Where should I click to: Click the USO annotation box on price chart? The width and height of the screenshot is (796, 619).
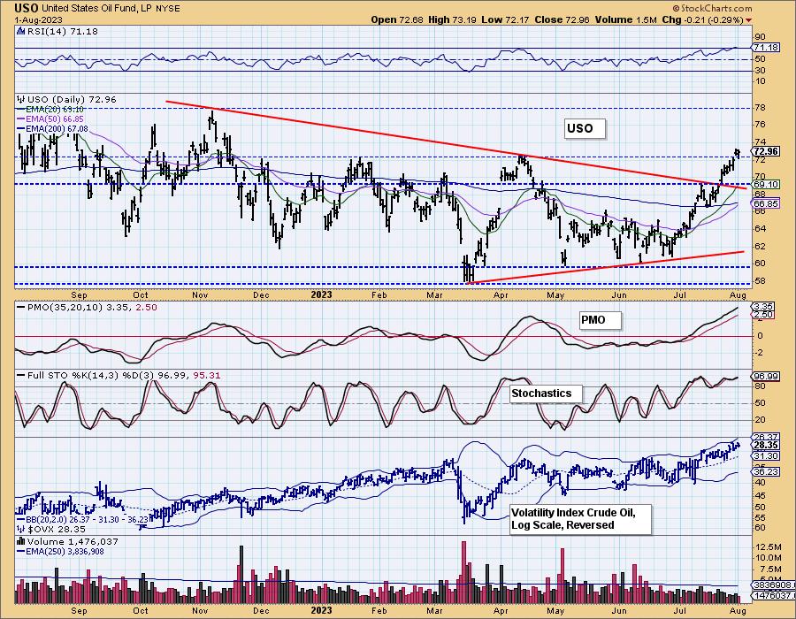pyautogui.click(x=585, y=128)
